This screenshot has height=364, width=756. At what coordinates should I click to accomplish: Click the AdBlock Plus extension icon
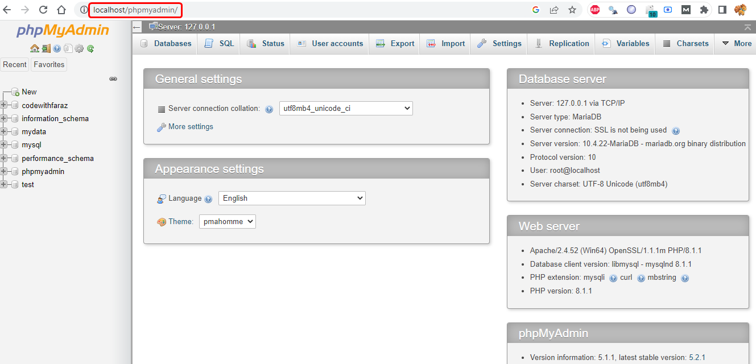click(595, 10)
